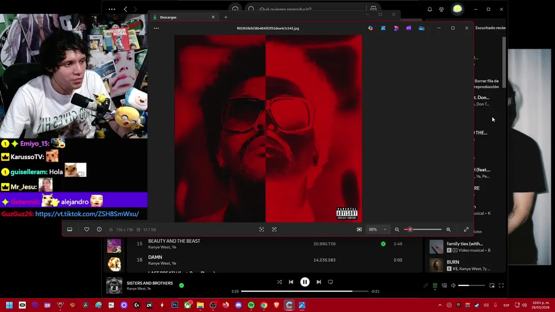Open Spotify lyrics microphone icon
Screen dimensions: 555x312
pyautogui.click(x=426, y=286)
